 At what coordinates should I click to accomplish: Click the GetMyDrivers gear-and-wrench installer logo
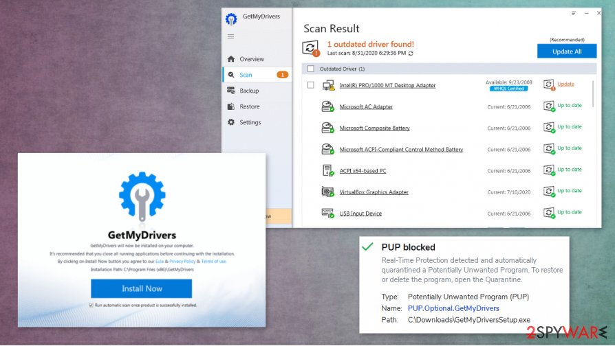142,196
